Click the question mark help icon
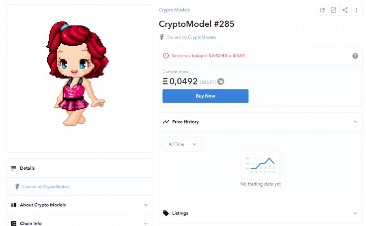This screenshot has width=366, height=226. point(355,56)
